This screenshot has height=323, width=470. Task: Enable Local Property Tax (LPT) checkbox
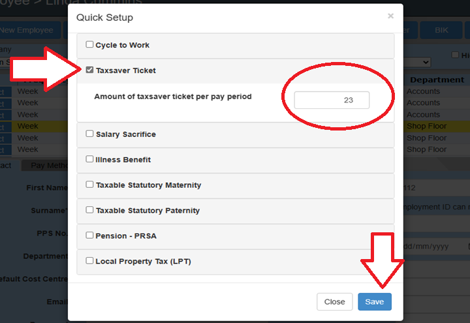(x=90, y=261)
